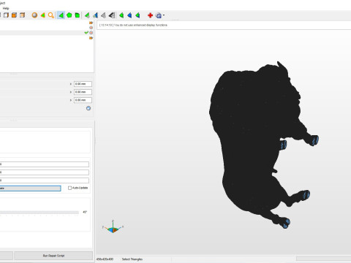Expand the arrow beside the third mm field
351x263 pixels.
click(x=71, y=100)
